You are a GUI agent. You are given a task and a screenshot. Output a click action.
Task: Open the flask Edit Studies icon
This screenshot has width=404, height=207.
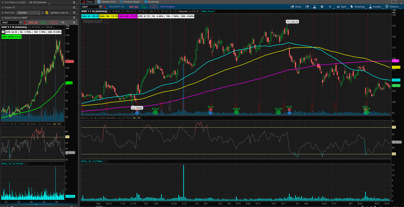click(314, 7)
